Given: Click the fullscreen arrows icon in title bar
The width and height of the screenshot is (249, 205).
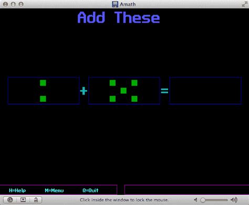Looking at the screenshot, I should point(244,4).
